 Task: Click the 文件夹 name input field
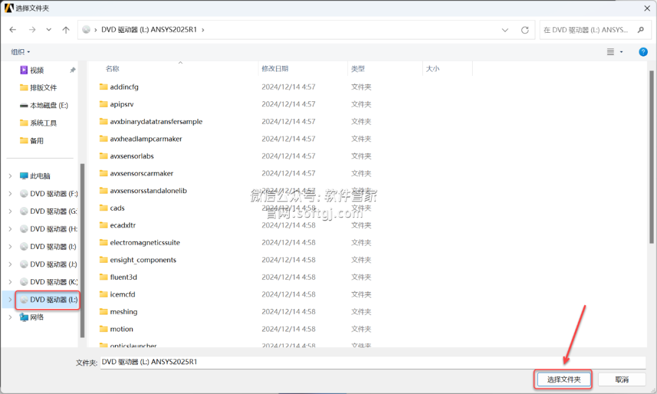(372, 362)
